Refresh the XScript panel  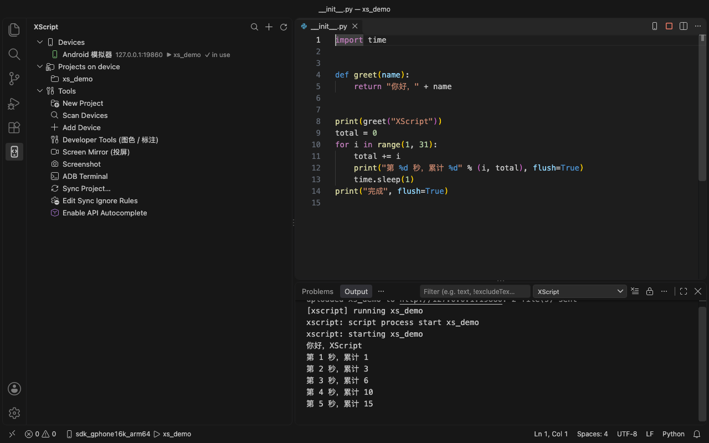coord(284,27)
